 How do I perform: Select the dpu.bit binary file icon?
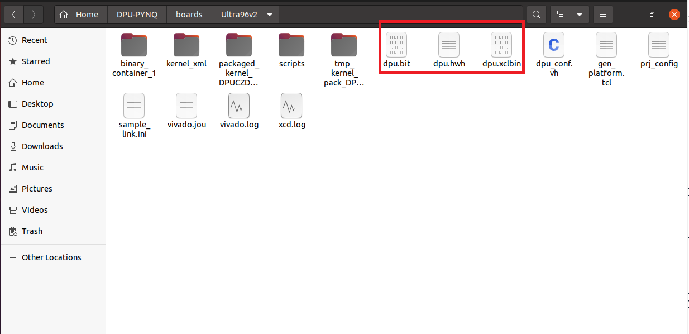point(396,44)
